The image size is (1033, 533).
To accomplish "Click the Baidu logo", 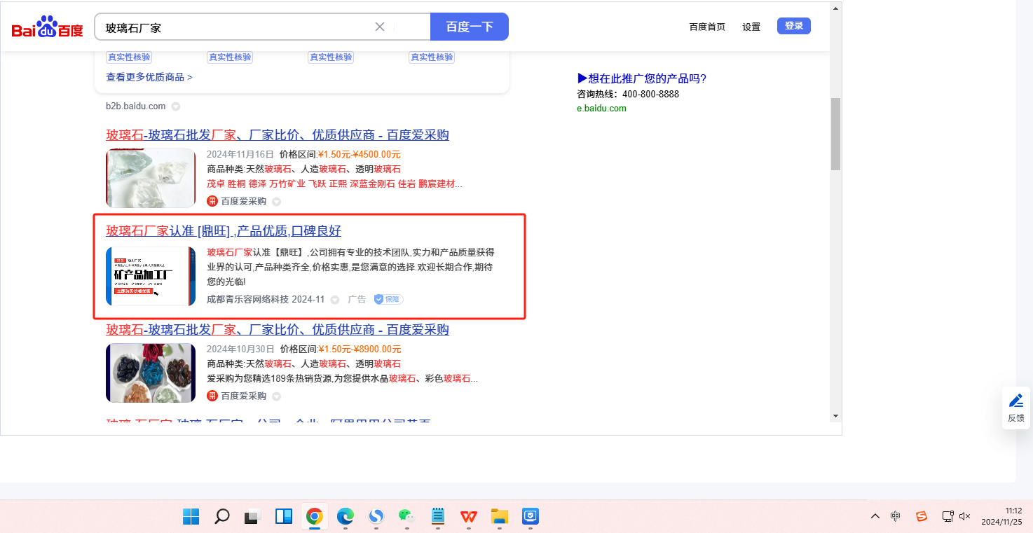I will [47, 27].
